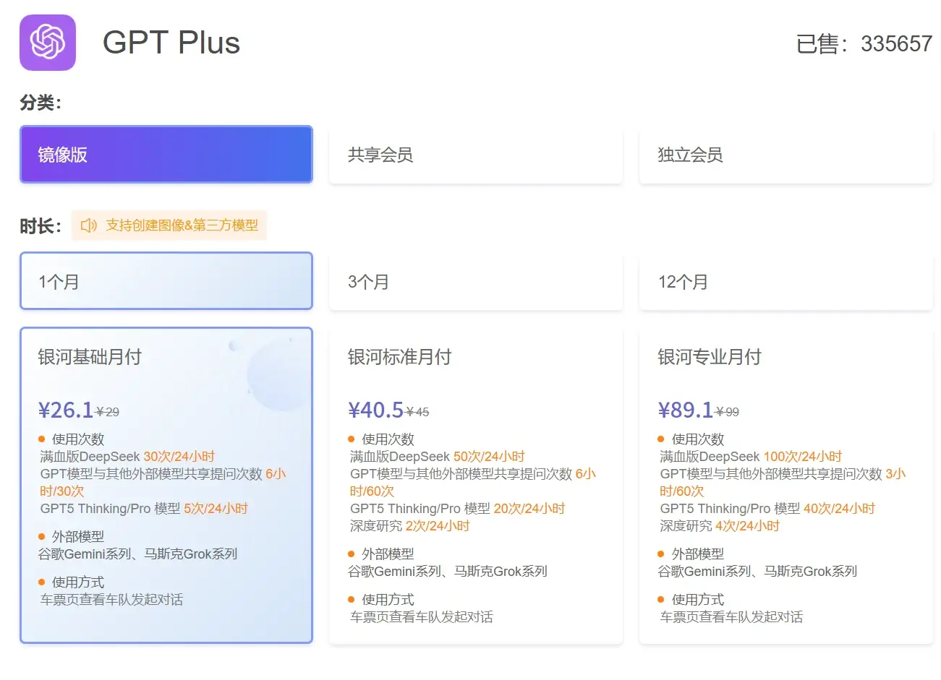
Task: Click the ¥89.1 price in the professional plan
Action: [x=686, y=410]
